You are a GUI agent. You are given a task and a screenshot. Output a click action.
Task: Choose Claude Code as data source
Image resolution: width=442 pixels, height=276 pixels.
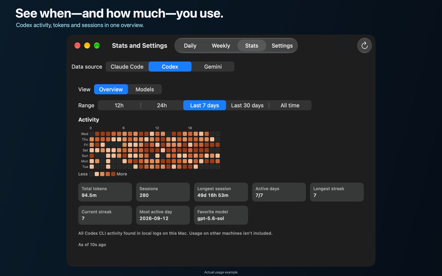pyautogui.click(x=127, y=67)
